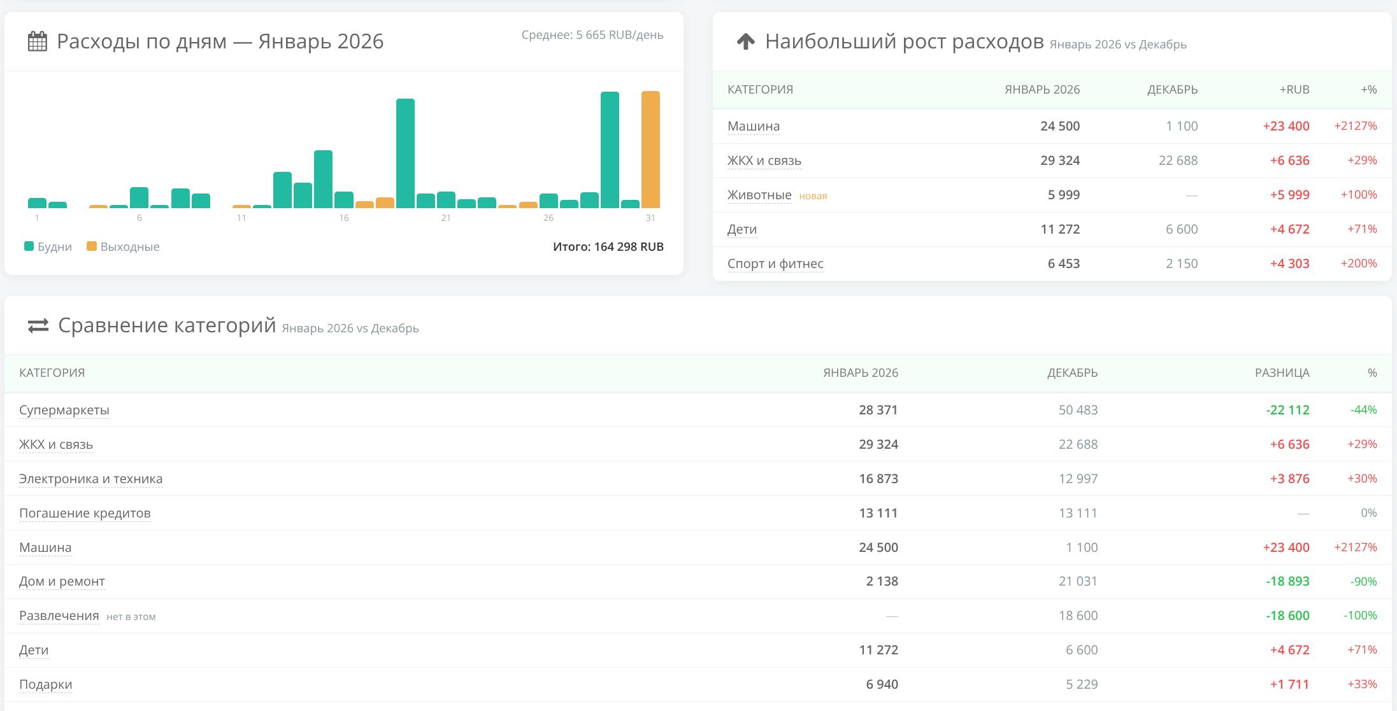This screenshot has height=711, width=1397.
Task: Open Машина link in growth table
Action: 754,126
